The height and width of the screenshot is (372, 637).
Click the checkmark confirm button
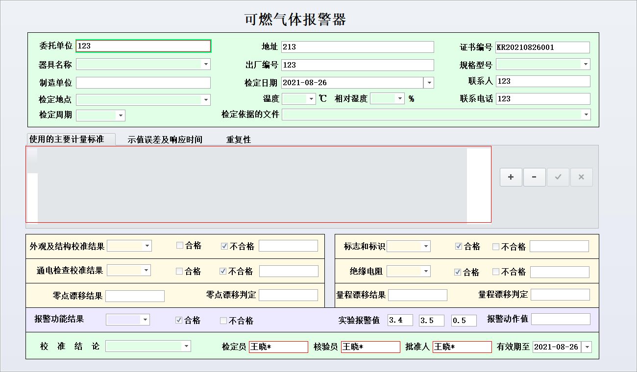tap(558, 177)
